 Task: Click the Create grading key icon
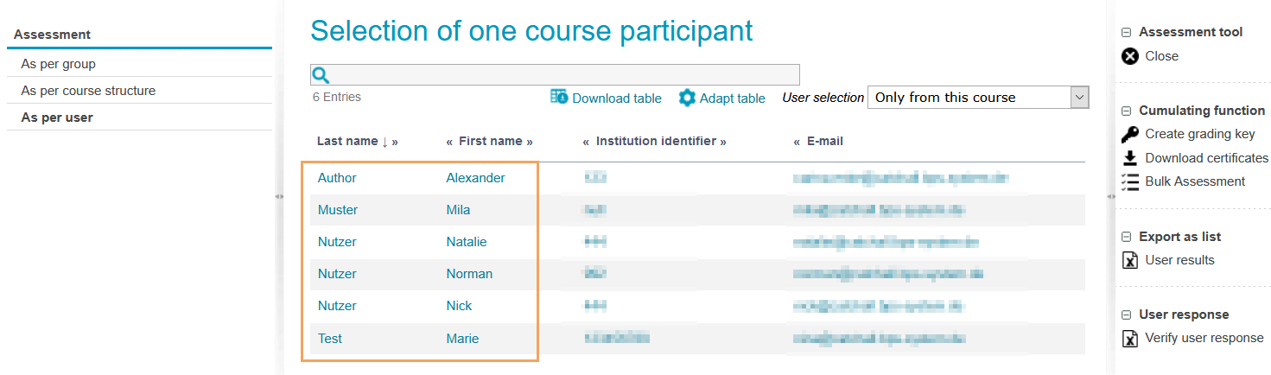click(x=1129, y=134)
